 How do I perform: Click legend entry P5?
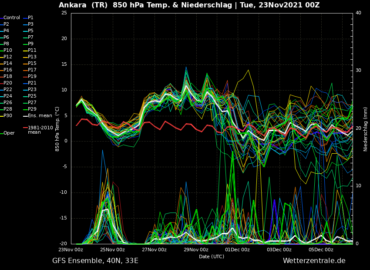coord(30,30)
